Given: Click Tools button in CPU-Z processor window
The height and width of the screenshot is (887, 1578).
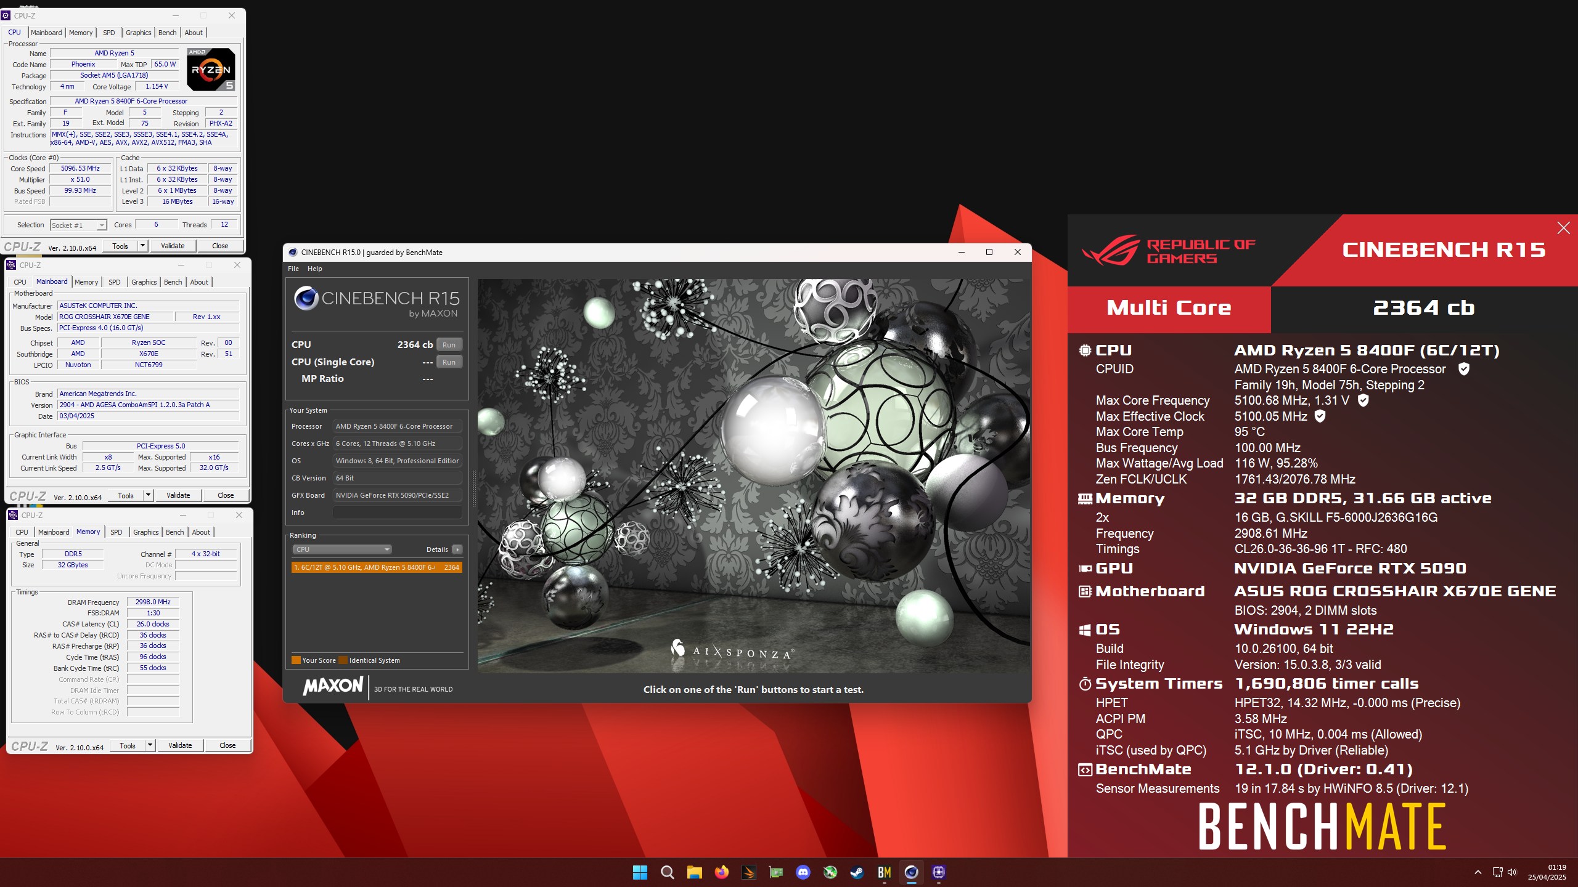Looking at the screenshot, I should (x=120, y=246).
